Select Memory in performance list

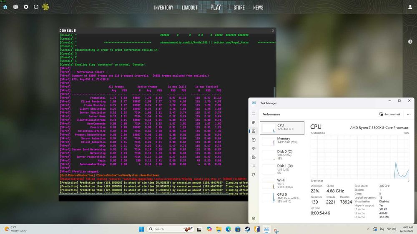[282, 140]
